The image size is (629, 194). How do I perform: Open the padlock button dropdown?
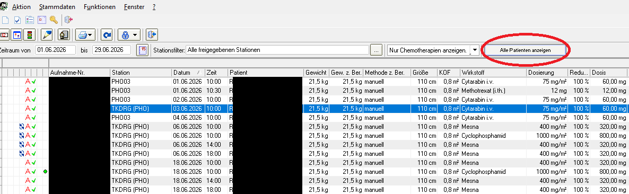pyautogui.click(x=135, y=36)
